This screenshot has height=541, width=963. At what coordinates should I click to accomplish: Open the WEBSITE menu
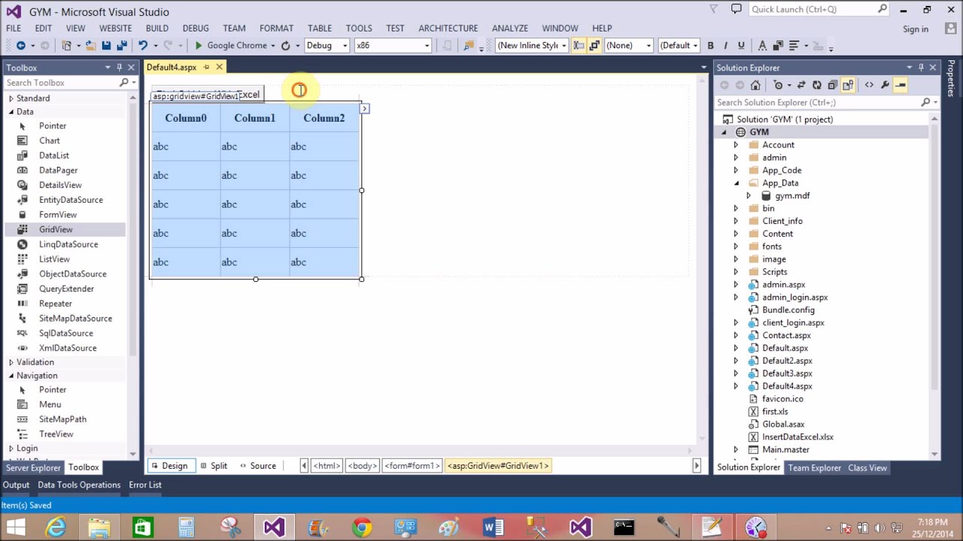pos(115,28)
